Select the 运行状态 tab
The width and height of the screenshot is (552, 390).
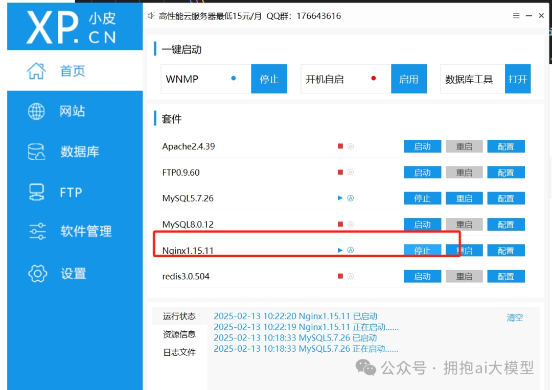point(179,316)
